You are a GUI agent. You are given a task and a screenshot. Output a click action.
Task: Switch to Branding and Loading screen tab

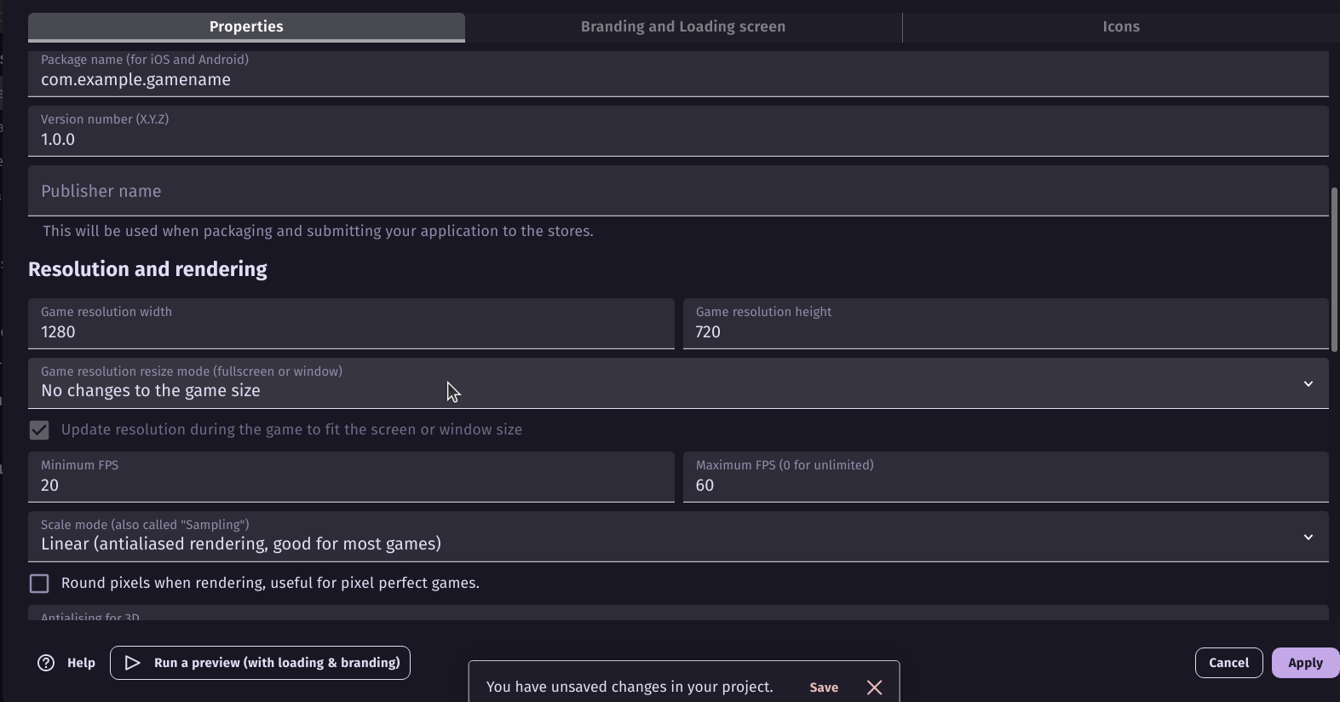point(682,26)
